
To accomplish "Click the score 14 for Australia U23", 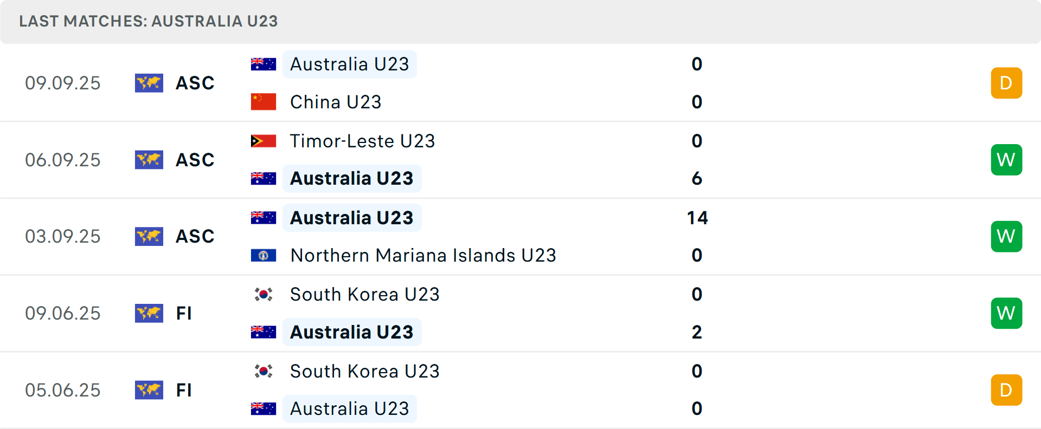I will 697,218.
